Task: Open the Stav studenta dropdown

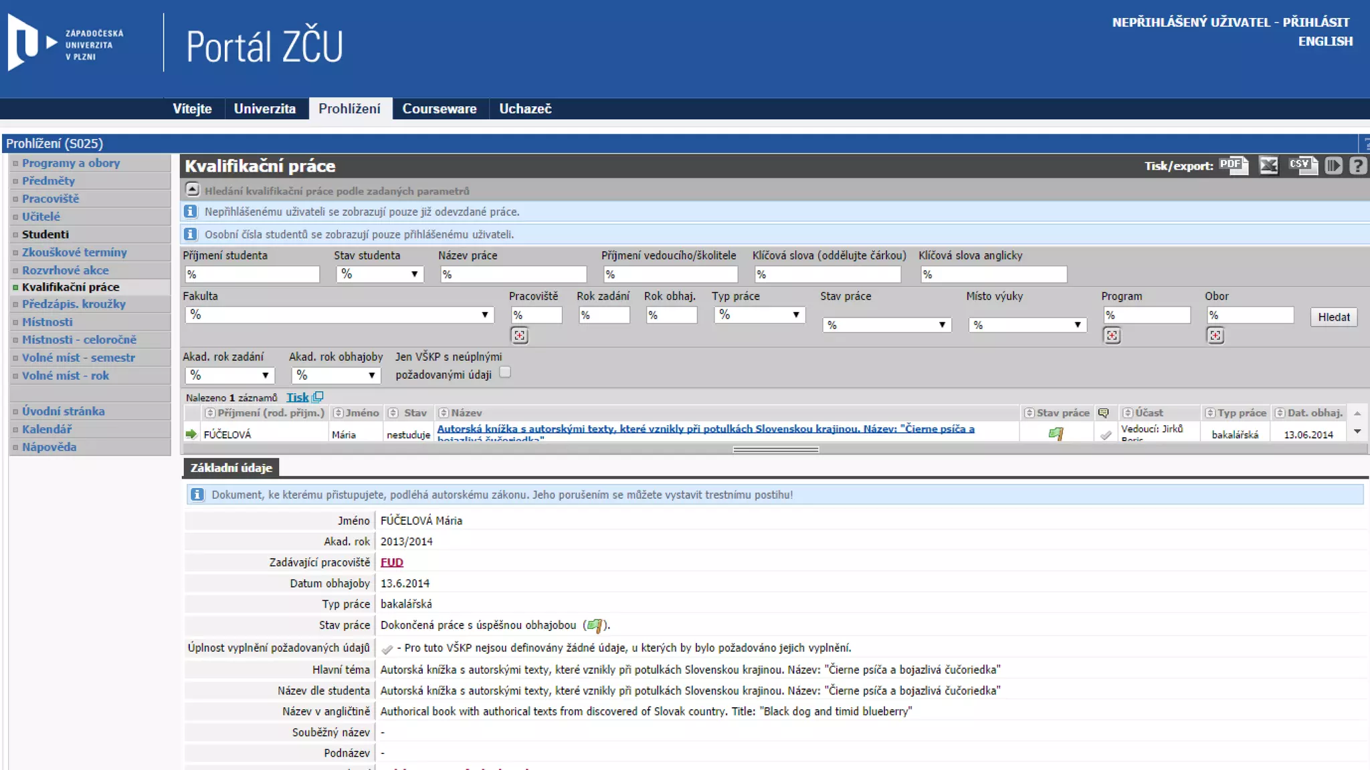Action: (x=379, y=274)
